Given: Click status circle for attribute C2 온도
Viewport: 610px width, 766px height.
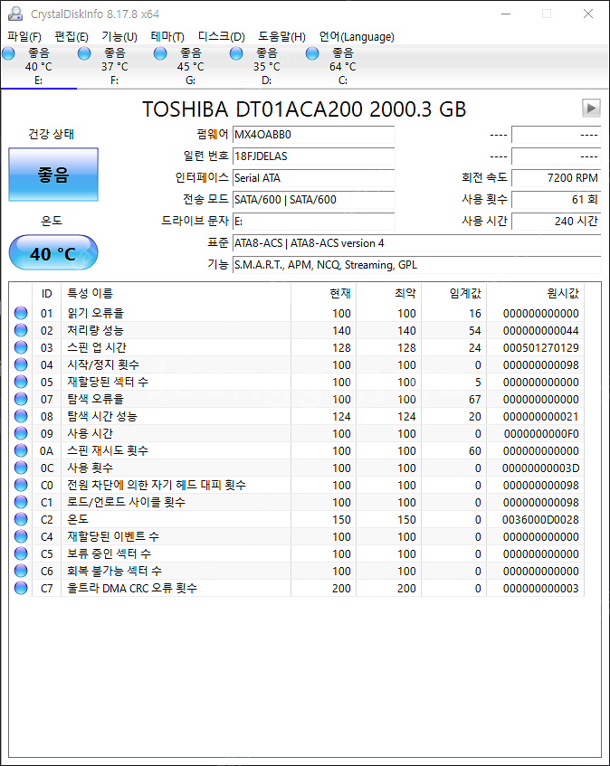Looking at the screenshot, I should 21,519.
